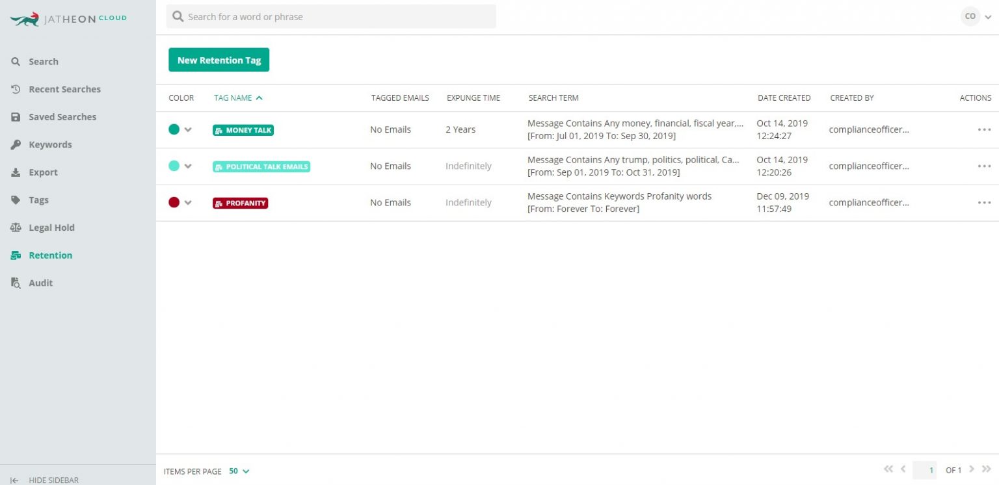Switch to the Retention section

49,255
